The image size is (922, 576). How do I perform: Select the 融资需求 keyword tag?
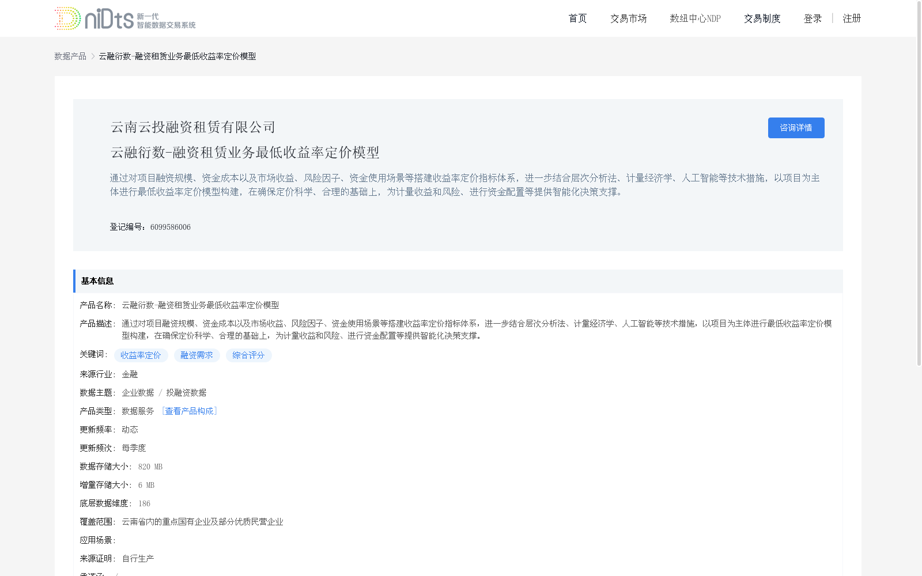(x=197, y=355)
